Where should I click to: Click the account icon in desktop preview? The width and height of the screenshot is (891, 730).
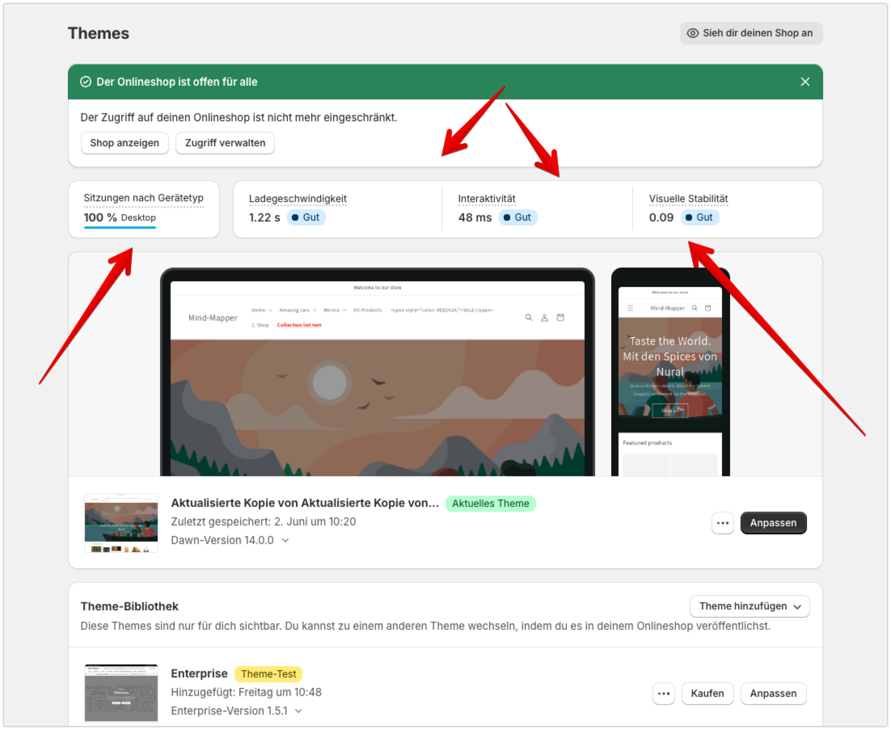pyautogui.click(x=544, y=317)
